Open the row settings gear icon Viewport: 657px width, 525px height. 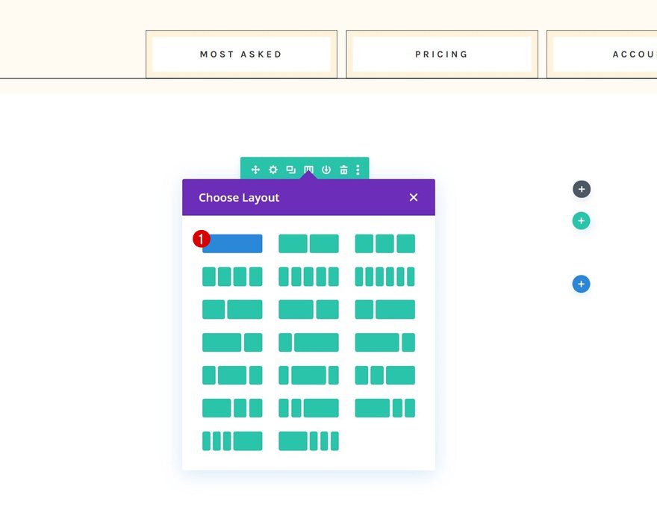coord(273,170)
